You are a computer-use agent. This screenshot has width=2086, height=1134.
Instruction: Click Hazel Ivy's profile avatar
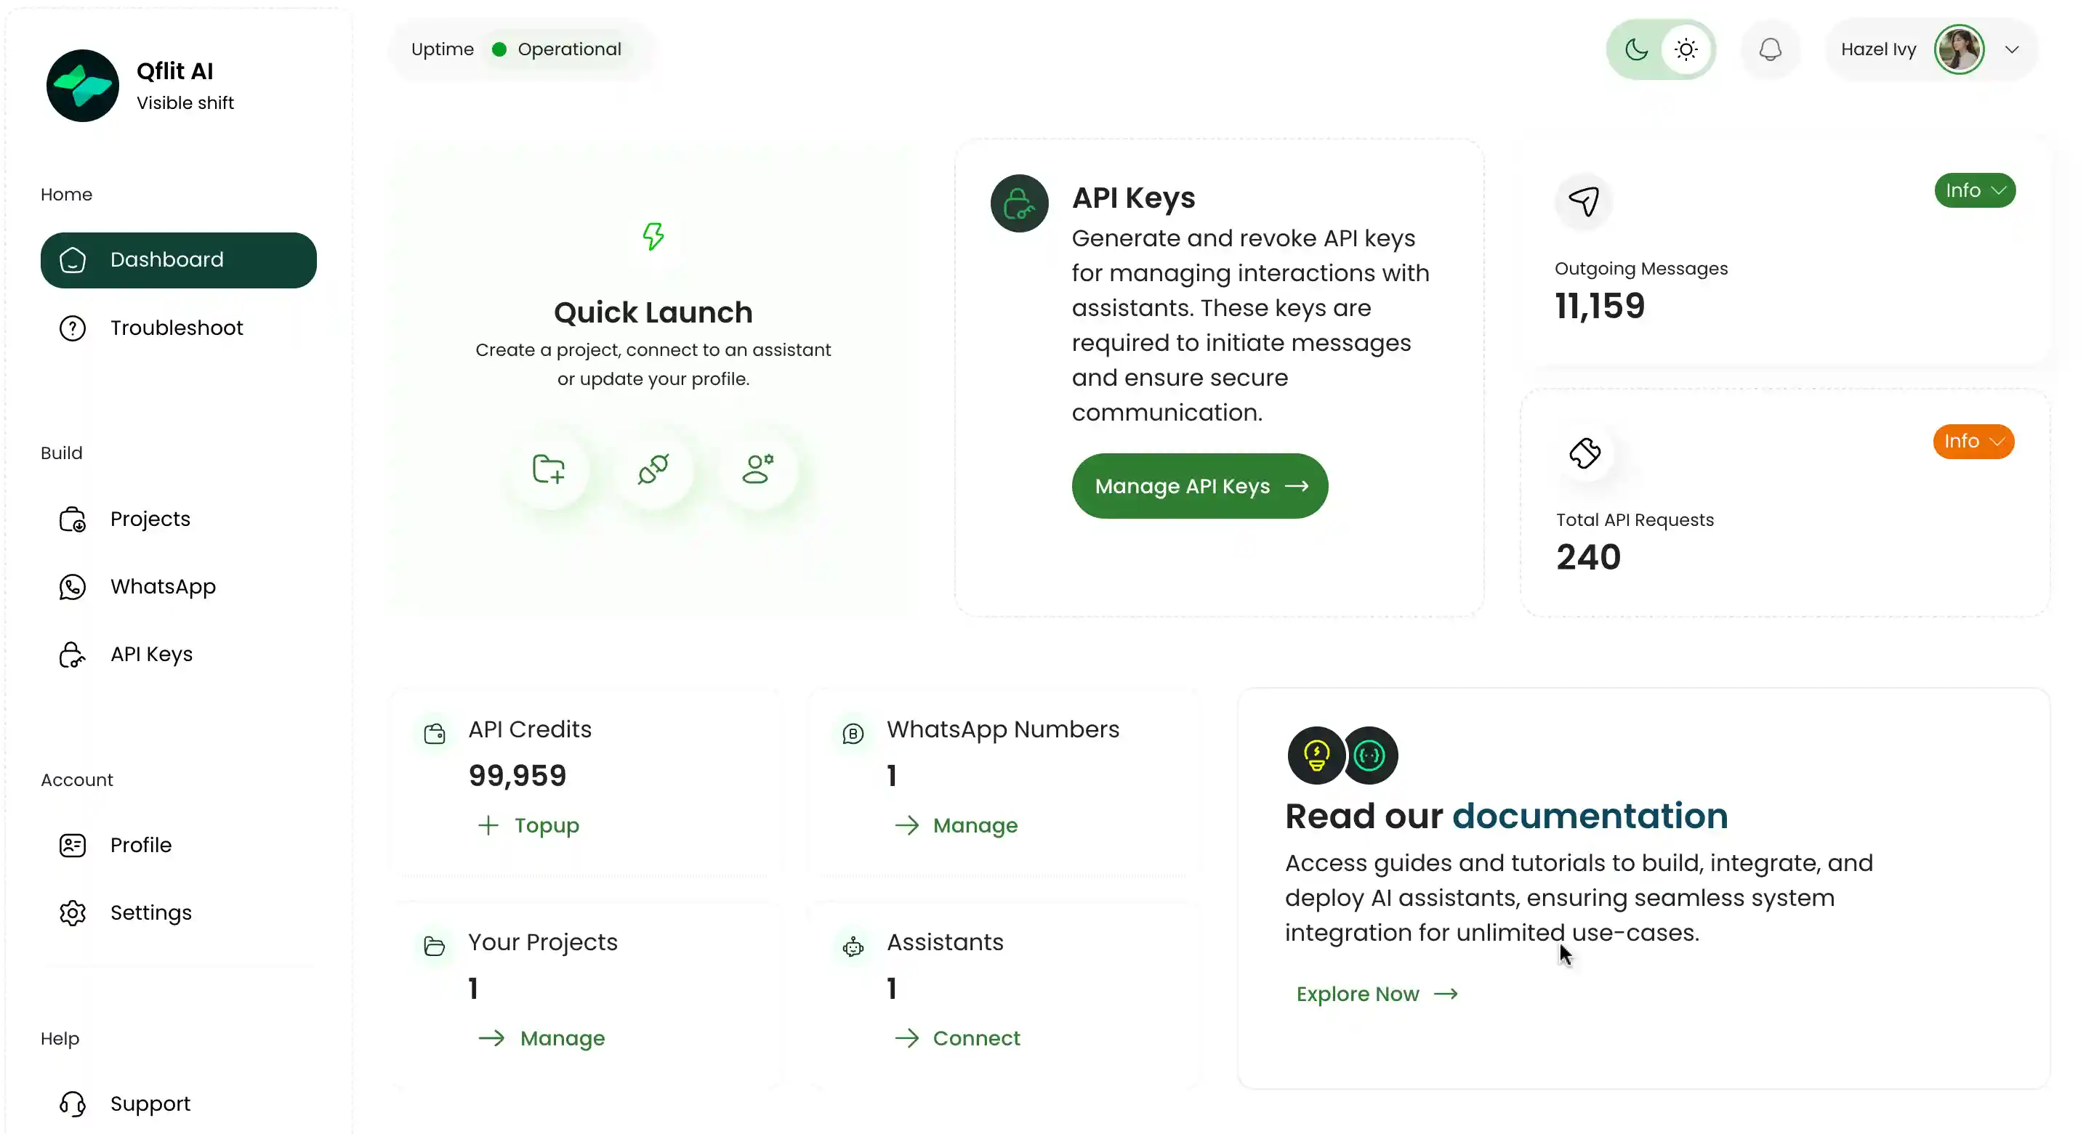tap(1958, 49)
